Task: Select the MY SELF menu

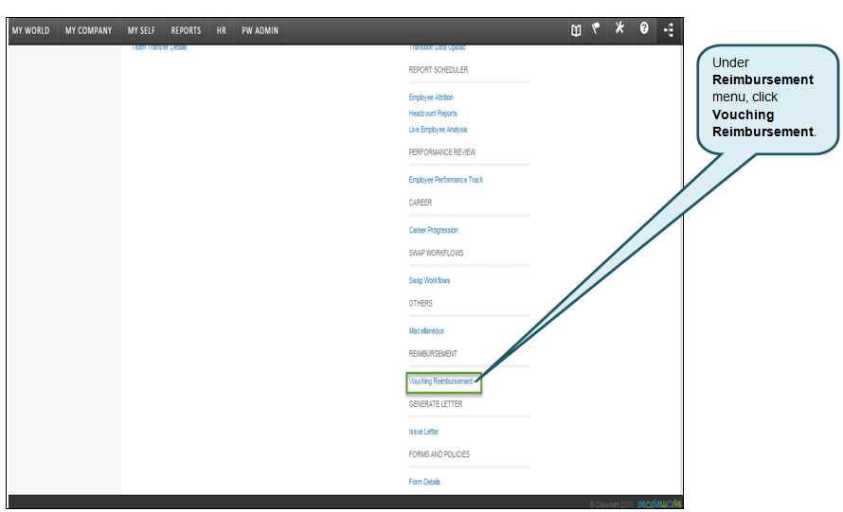Action: pos(141,30)
